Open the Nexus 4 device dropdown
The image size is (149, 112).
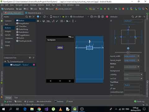click(x=56, y=17)
